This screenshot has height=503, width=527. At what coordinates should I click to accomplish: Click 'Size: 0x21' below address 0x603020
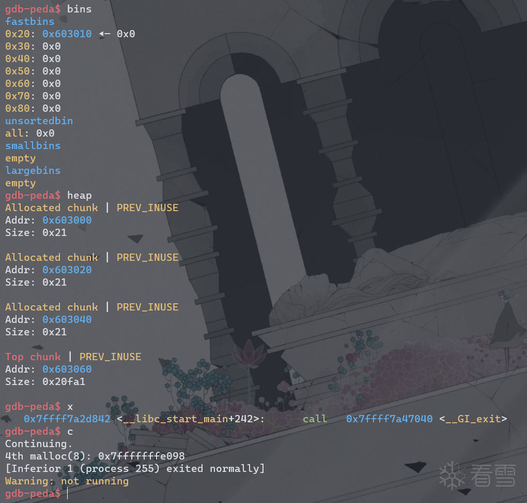pyautogui.click(x=36, y=283)
